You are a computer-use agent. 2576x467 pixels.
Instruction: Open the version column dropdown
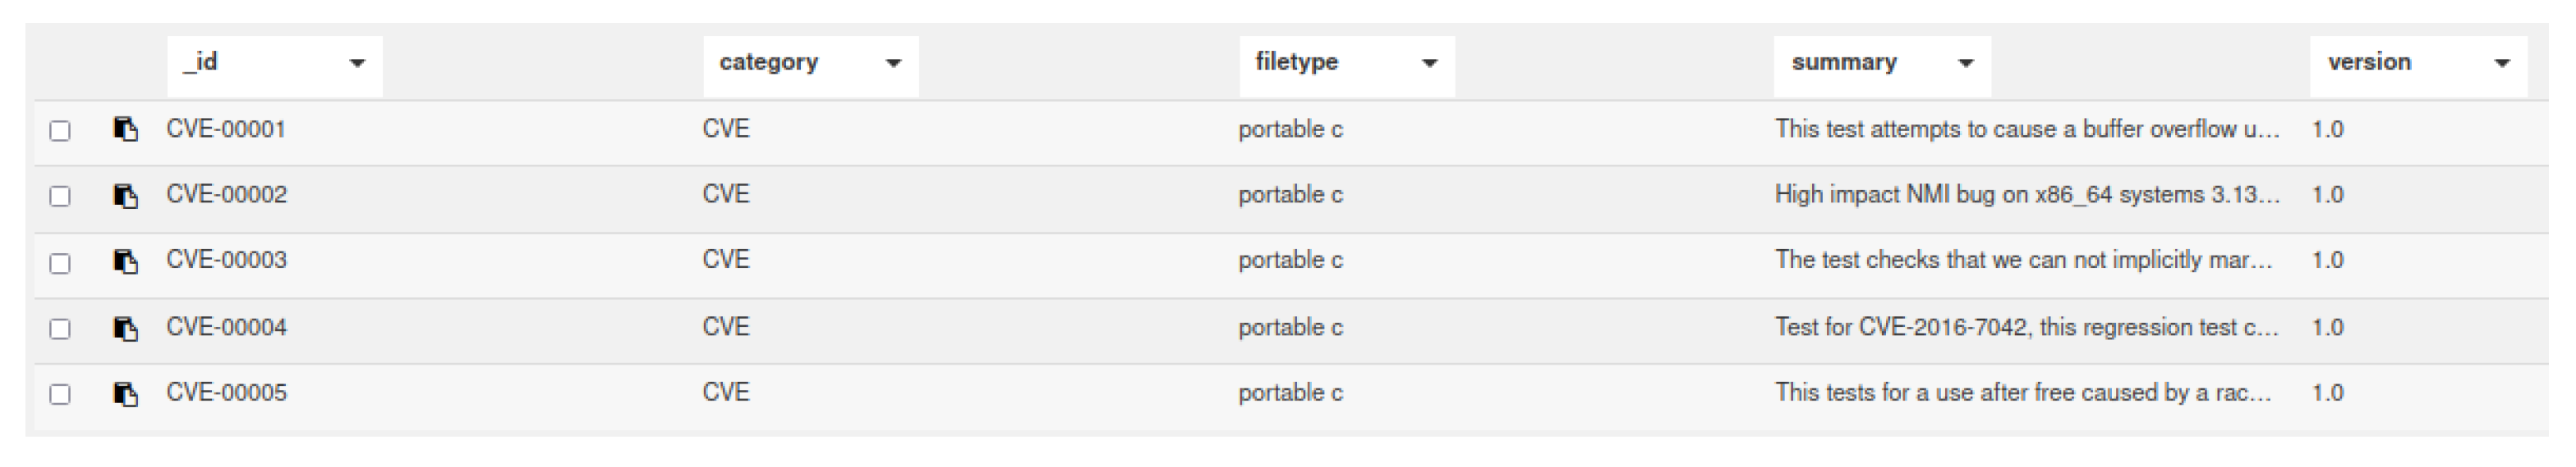[2502, 64]
